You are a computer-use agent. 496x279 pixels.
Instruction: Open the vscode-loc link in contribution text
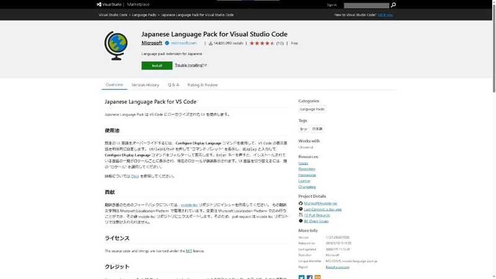point(189,205)
